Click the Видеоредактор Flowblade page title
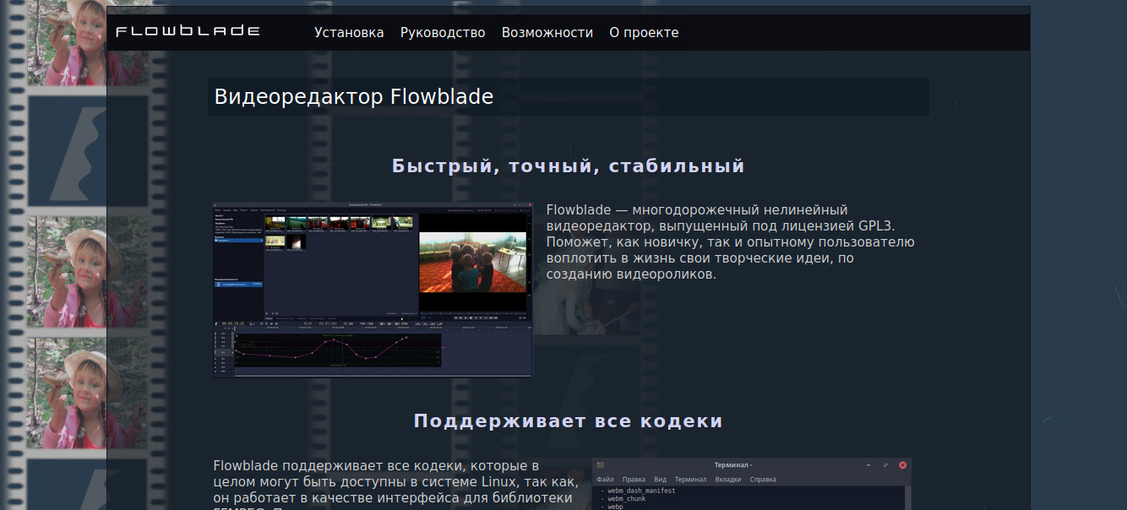1127x510 pixels. tap(354, 97)
